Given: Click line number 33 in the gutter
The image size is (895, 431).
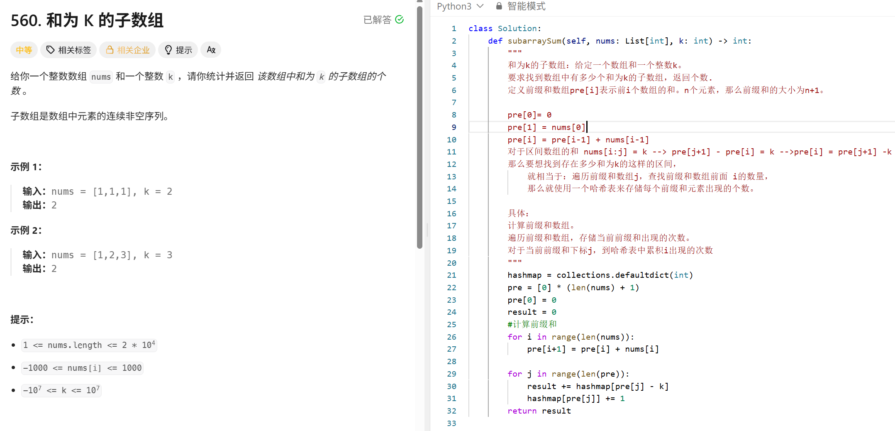Looking at the screenshot, I should pos(451,423).
